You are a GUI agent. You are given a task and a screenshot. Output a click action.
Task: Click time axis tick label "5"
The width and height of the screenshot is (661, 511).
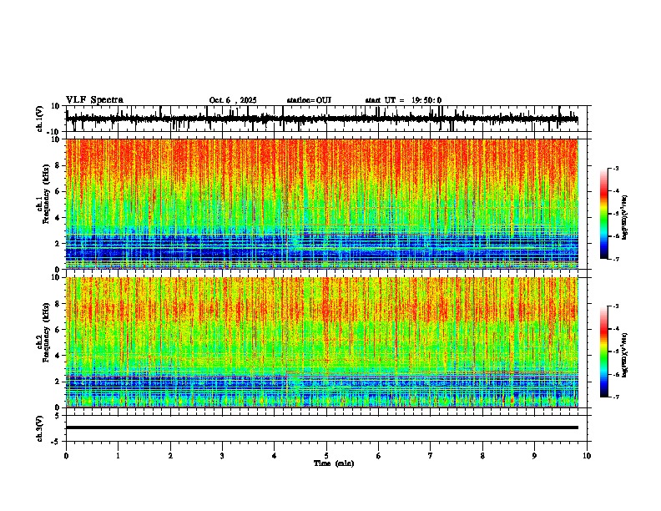pyautogui.click(x=326, y=456)
